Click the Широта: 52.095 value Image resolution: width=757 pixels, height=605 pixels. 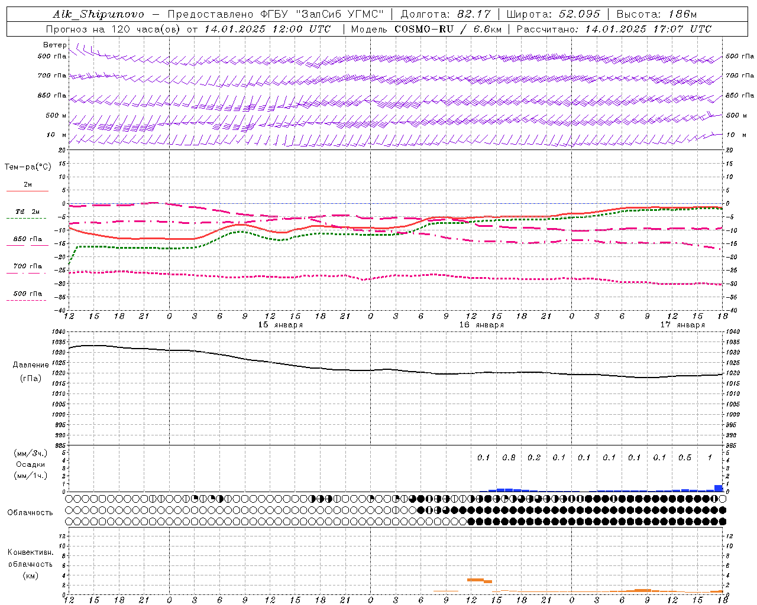pyautogui.click(x=554, y=14)
